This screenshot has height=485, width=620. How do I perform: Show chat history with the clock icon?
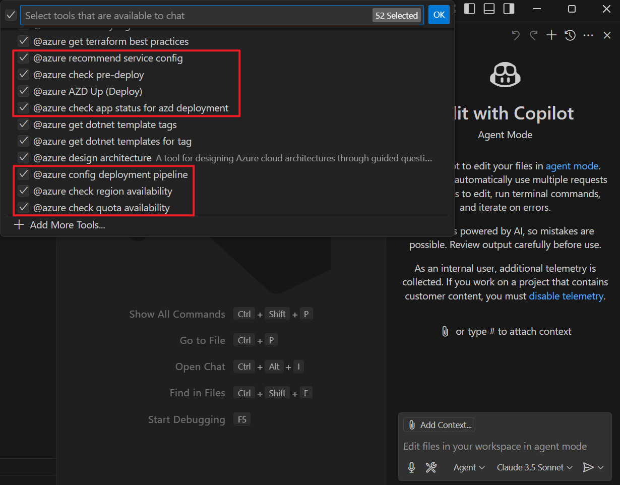[x=570, y=35]
